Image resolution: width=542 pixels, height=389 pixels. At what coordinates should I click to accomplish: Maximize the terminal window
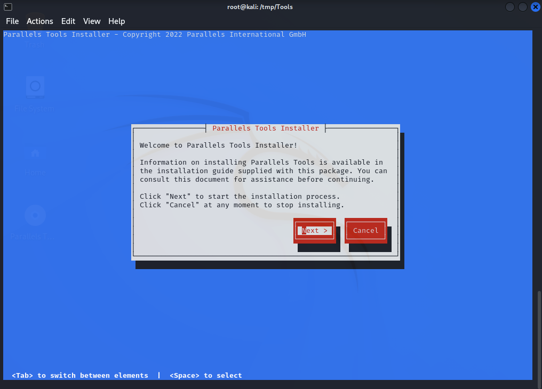(x=523, y=7)
